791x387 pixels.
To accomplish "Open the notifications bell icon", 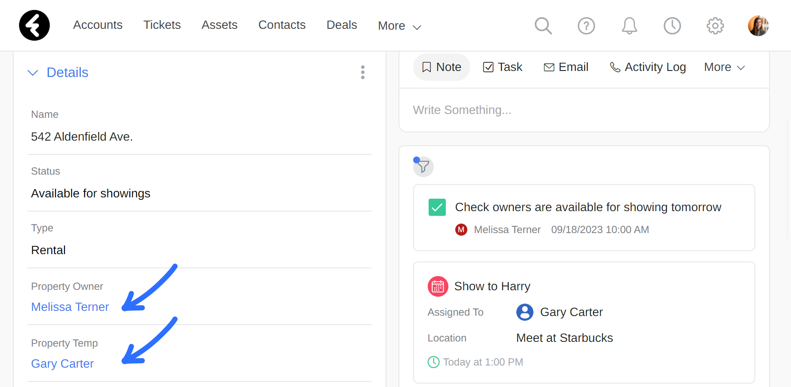I will pyautogui.click(x=629, y=26).
